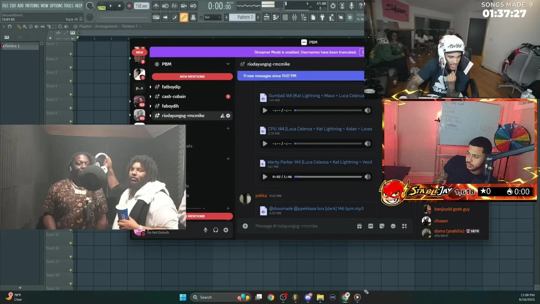Viewport: 540px width, 304px height.
Task: Click Discord gift icon
Action: click(359, 226)
